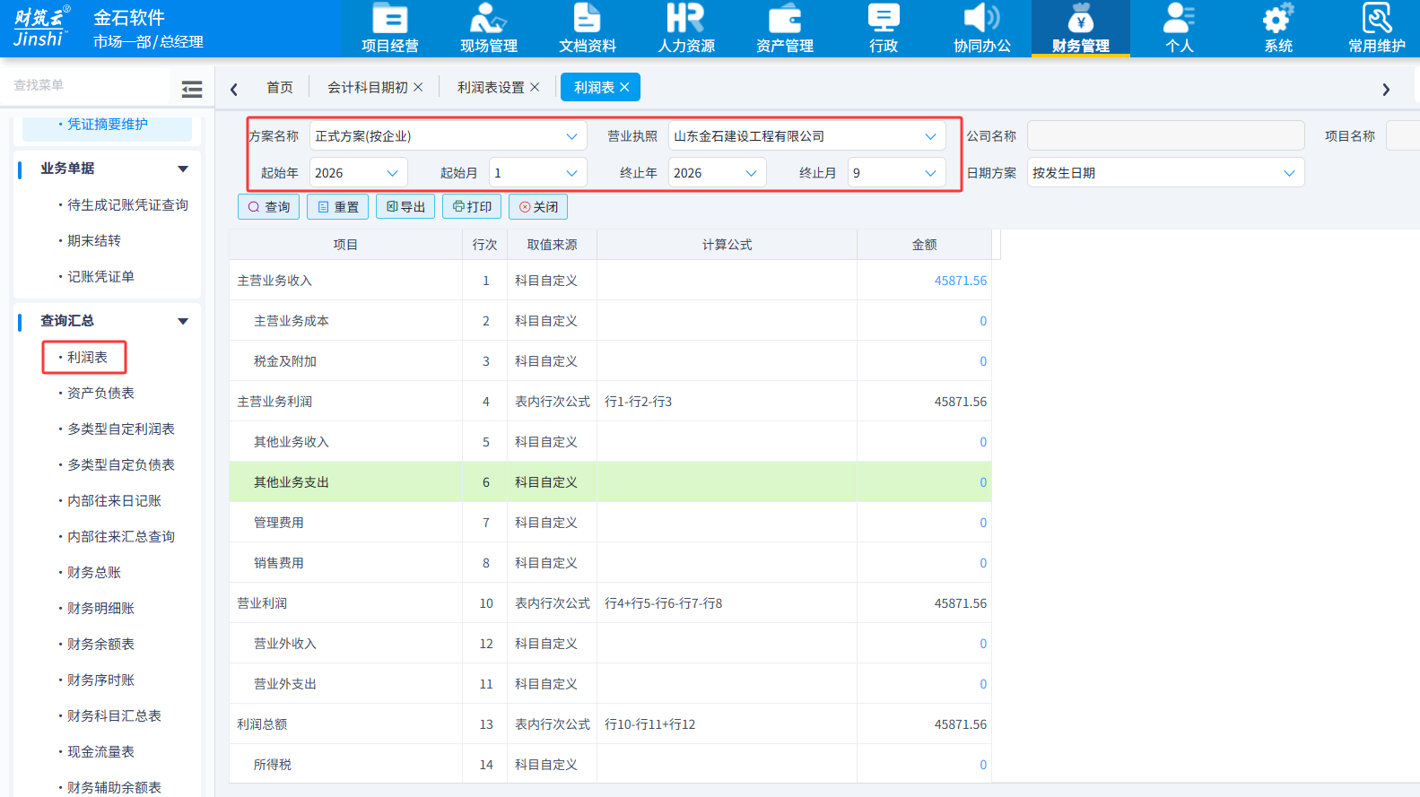Close the 利润表设置 tab
The width and height of the screenshot is (1420, 797).
point(535,87)
